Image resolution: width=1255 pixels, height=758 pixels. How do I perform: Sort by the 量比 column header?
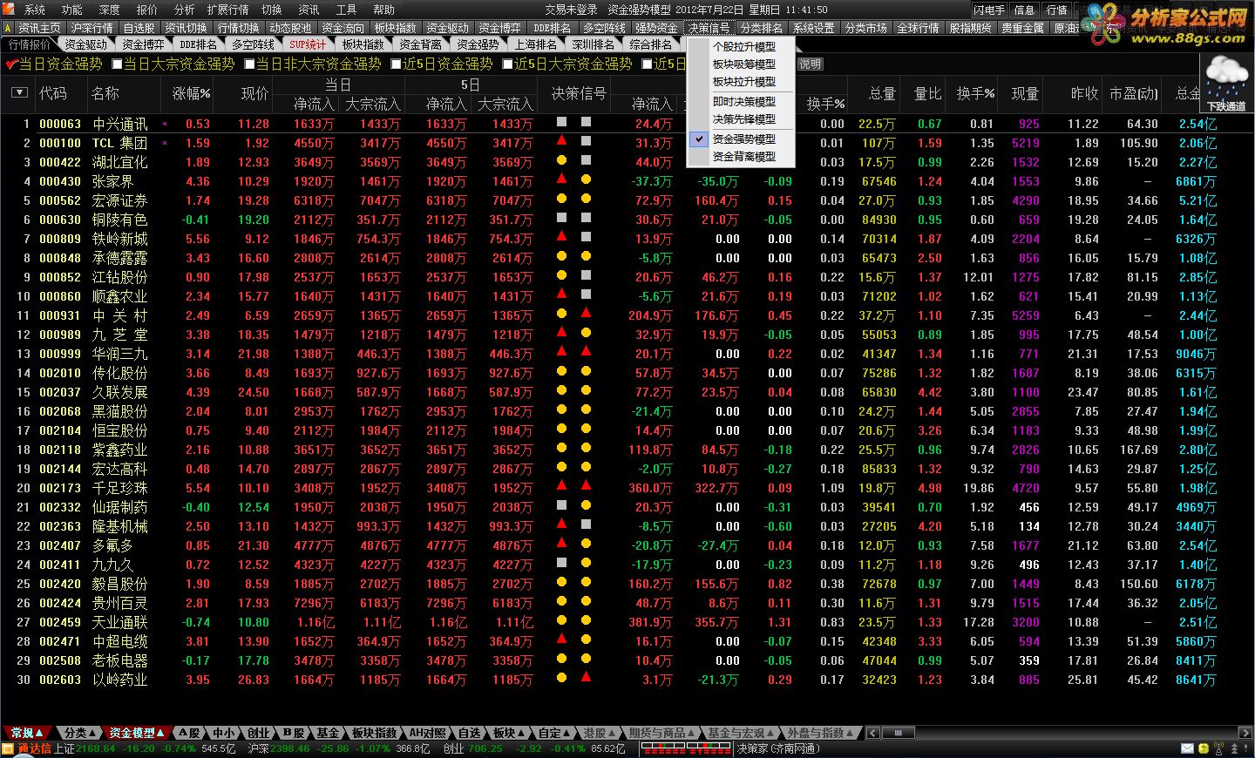coord(927,93)
